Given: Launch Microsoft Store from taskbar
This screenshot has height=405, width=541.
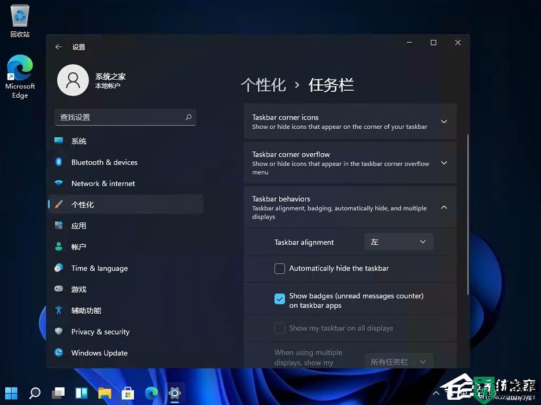Looking at the screenshot, I should tap(128, 393).
